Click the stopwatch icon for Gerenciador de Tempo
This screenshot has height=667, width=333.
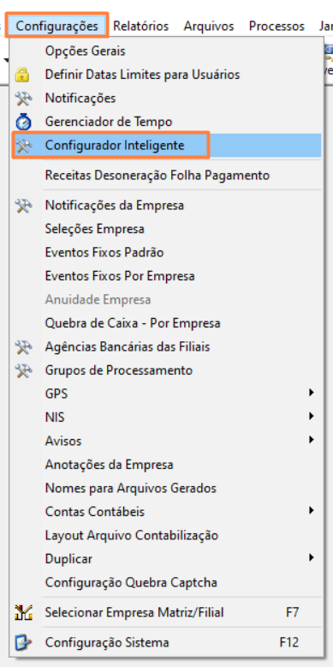pos(23,122)
